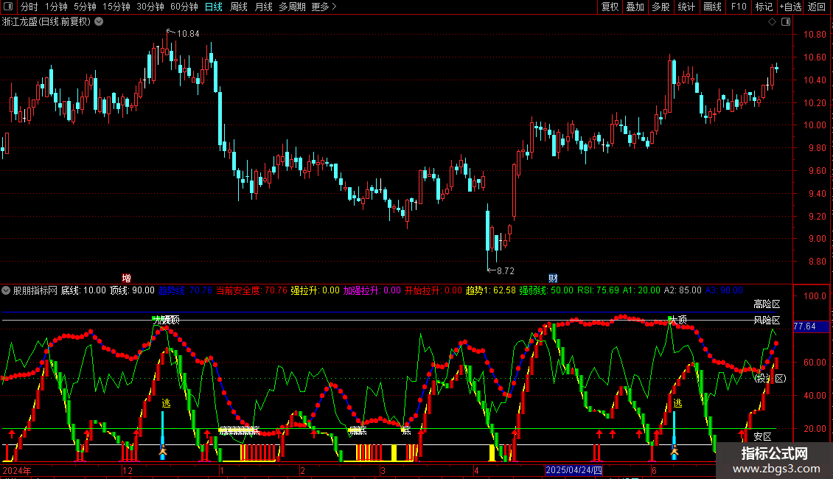
Task: Click the 2025/04/24/四 date label
Action: [x=574, y=470]
